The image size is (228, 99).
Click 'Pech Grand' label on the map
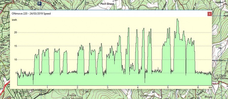107,4
